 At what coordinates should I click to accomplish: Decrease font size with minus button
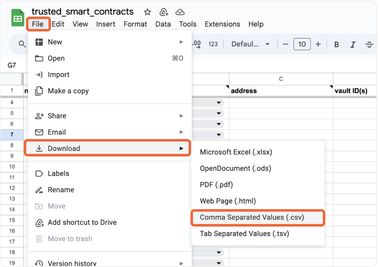point(286,44)
